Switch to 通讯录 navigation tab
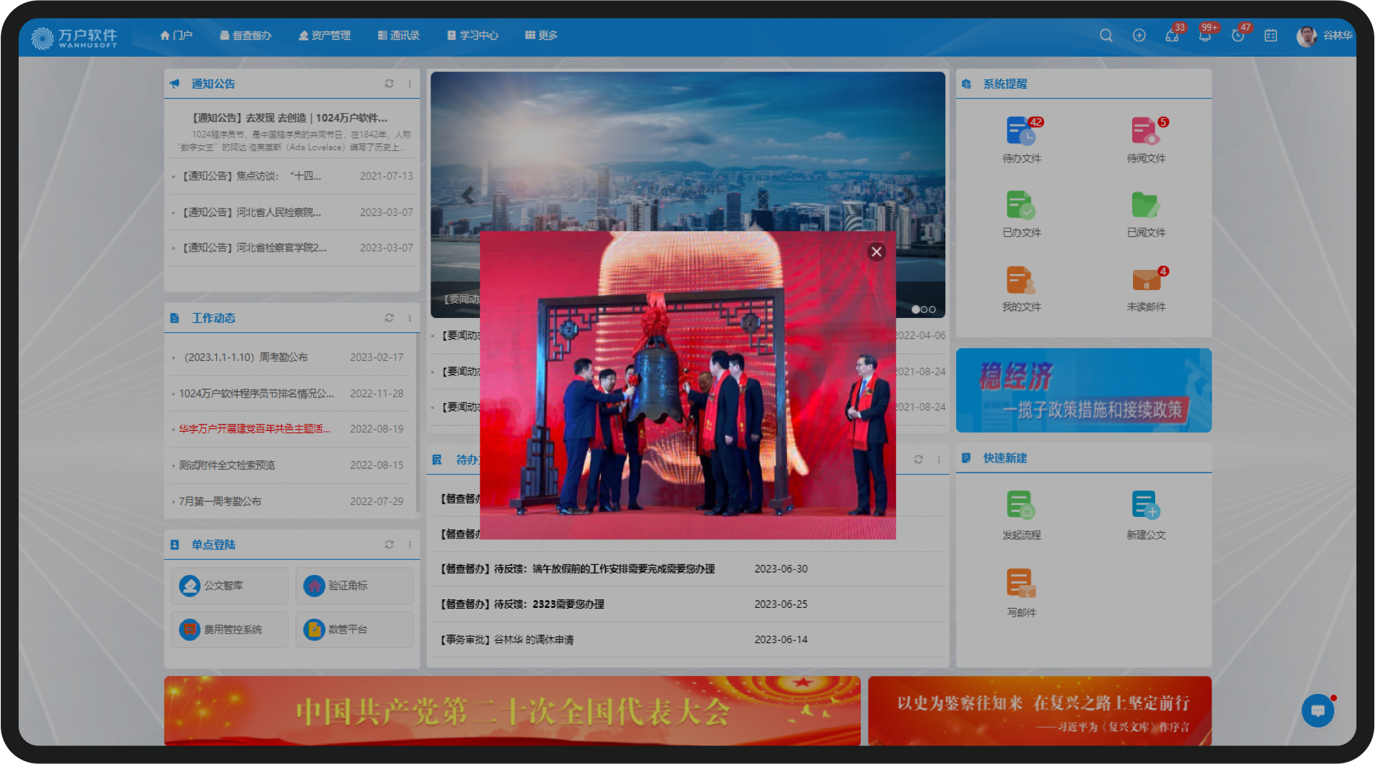The width and height of the screenshot is (1375, 764). tap(398, 35)
